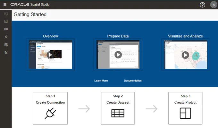218x128 pixels.
Task: Follow the Learn More link
Action: [x=101, y=81]
